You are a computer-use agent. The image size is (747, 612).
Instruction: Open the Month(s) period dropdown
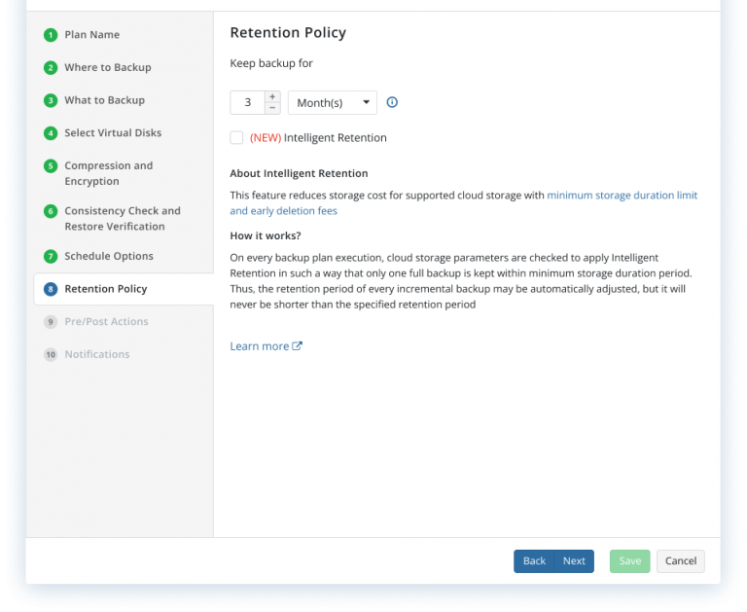click(332, 102)
